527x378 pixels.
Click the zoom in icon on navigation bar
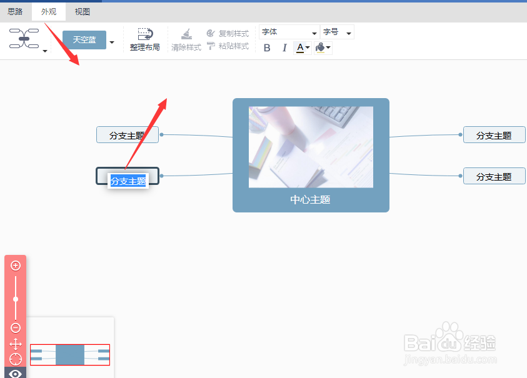pos(15,265)
